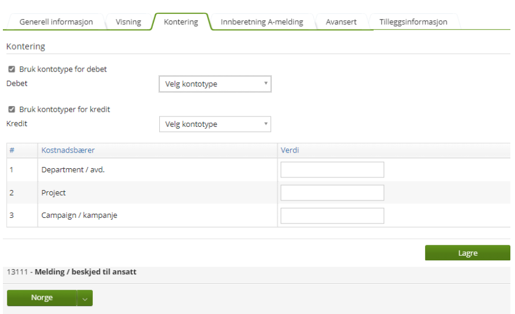Click the Lagre button
Viewport: 515px width, 314px height.
(x=467, y=253)
